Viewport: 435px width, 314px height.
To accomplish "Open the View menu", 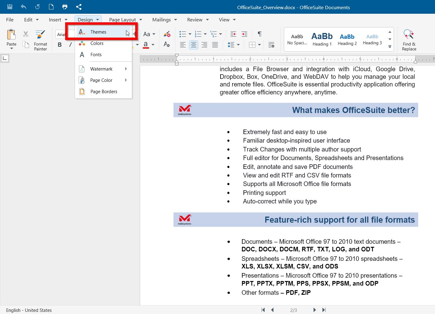I will (227, 20).
